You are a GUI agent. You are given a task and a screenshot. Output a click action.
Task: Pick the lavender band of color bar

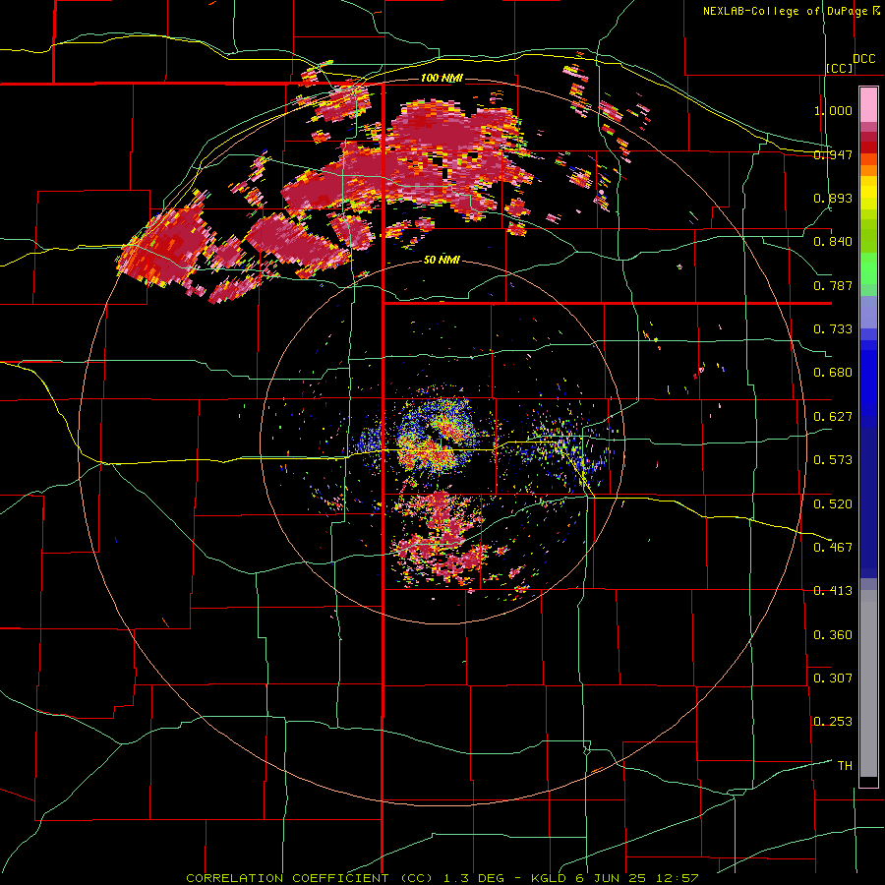(868, 312)
